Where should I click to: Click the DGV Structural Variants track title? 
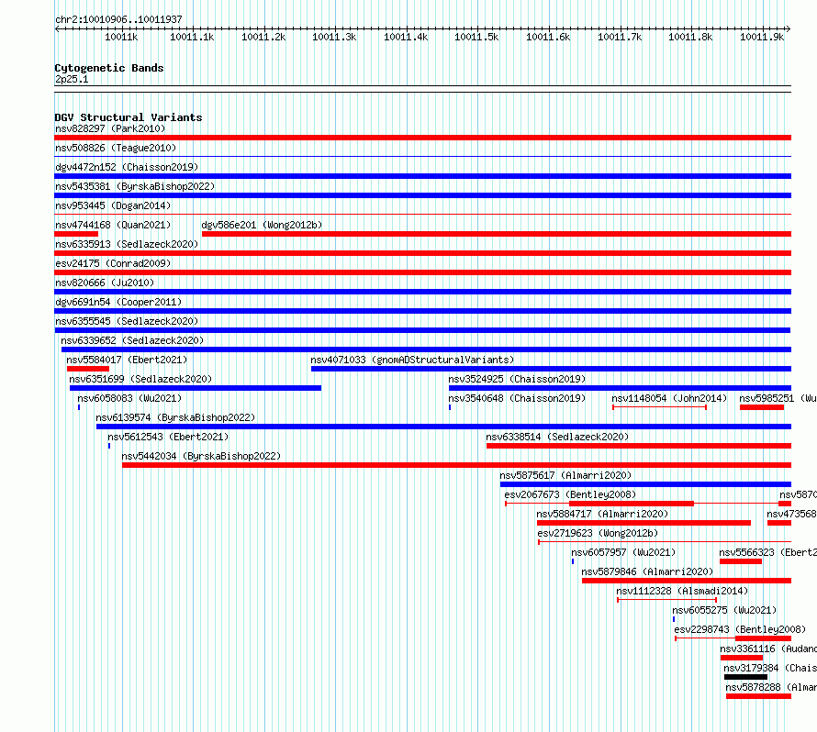pos(129,117)
